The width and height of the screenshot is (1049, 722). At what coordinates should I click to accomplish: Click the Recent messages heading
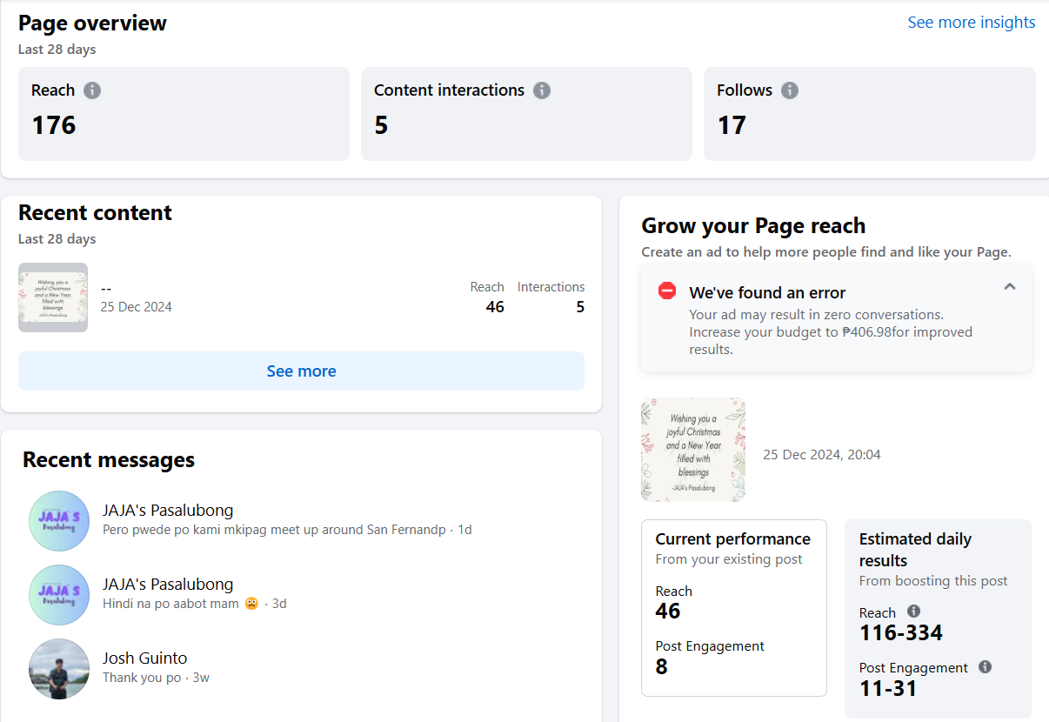109,460
